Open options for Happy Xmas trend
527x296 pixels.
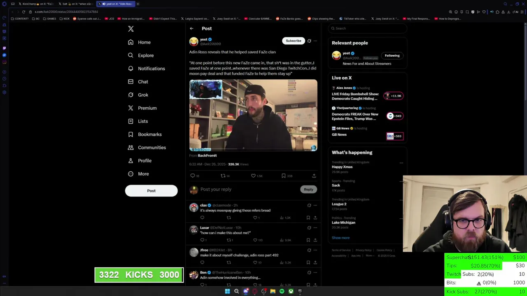coord(401,163)
